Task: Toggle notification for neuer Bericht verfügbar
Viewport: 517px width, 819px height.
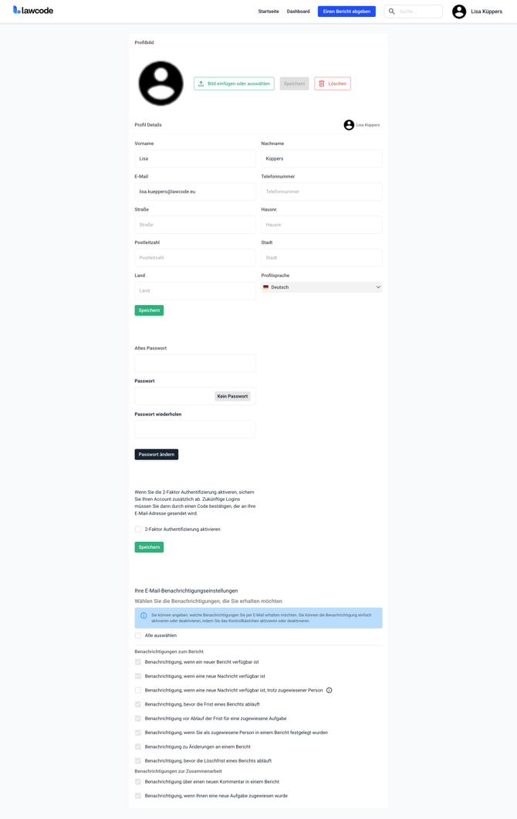Action: tap(138, 662)
